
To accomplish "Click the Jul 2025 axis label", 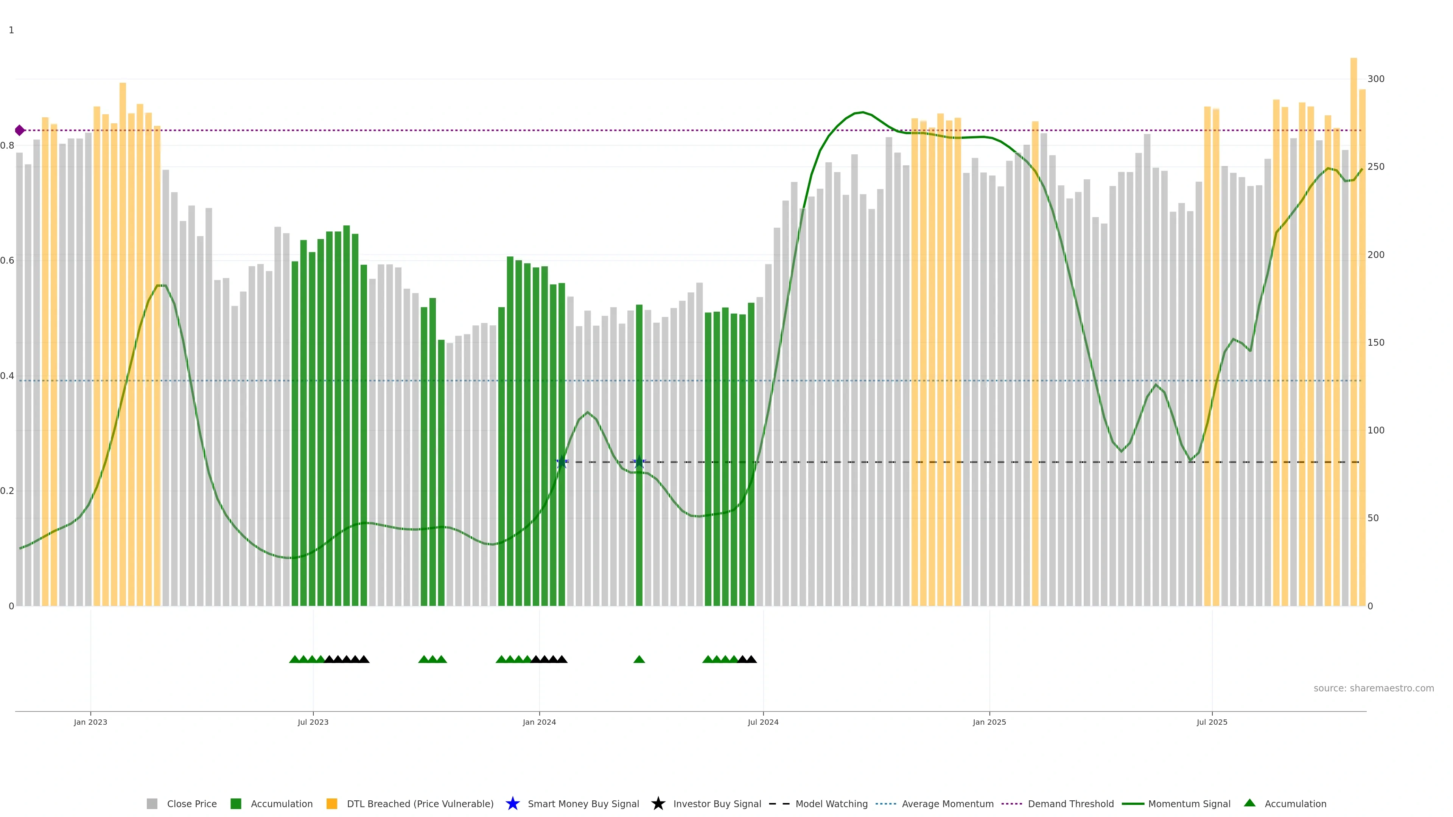I will [1212, 722].
